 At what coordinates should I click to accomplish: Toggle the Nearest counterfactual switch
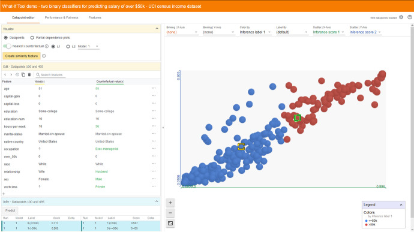pyautogui.click(x=7, y=46)
